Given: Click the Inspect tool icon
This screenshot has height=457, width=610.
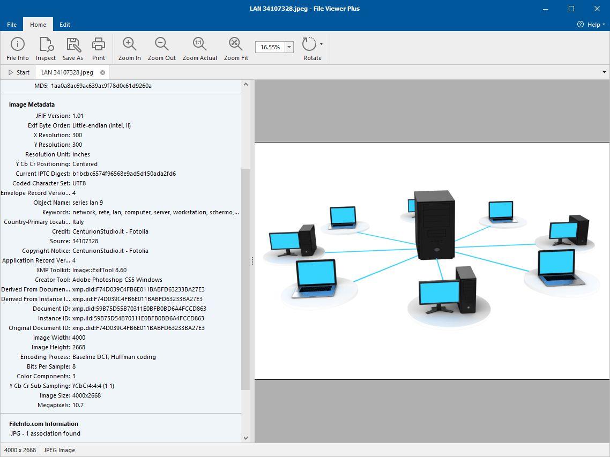Looking at the screenshot, I should pos(46,44).
